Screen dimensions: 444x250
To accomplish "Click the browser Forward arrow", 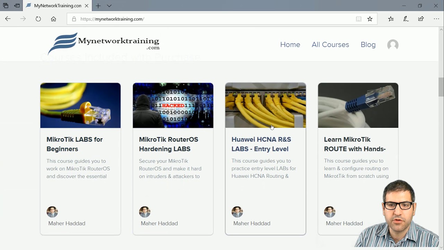I will pos(23,19).
